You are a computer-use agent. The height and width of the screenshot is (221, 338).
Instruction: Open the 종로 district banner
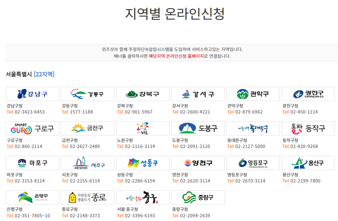pos(88,197)
